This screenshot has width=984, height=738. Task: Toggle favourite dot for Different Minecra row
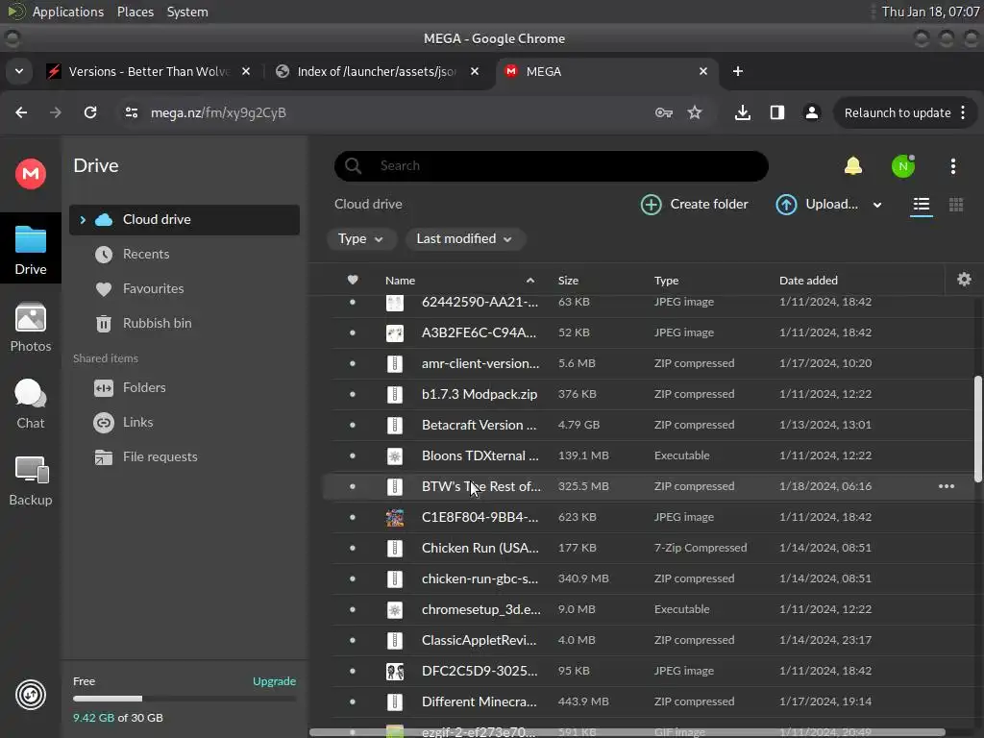pos(353,701)
